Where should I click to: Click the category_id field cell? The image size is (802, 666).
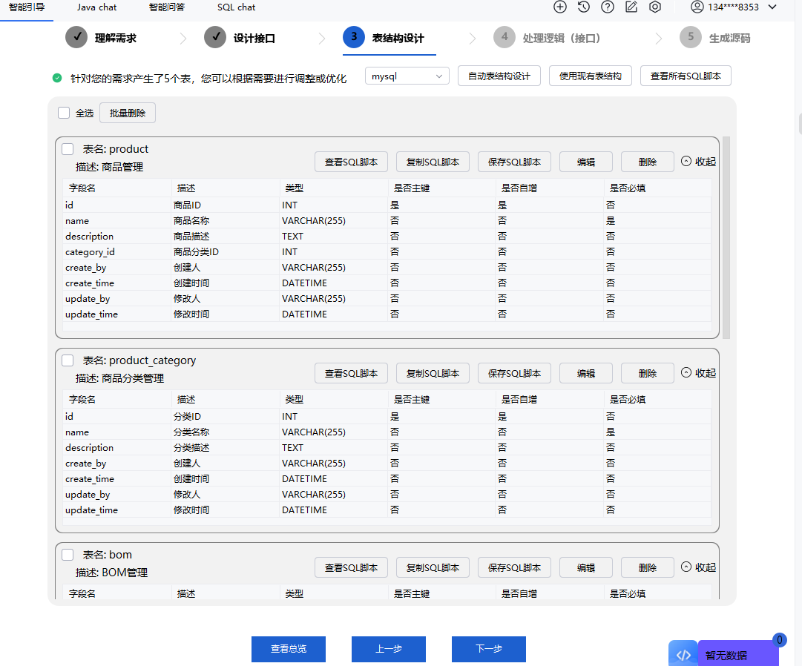(117, 252)
